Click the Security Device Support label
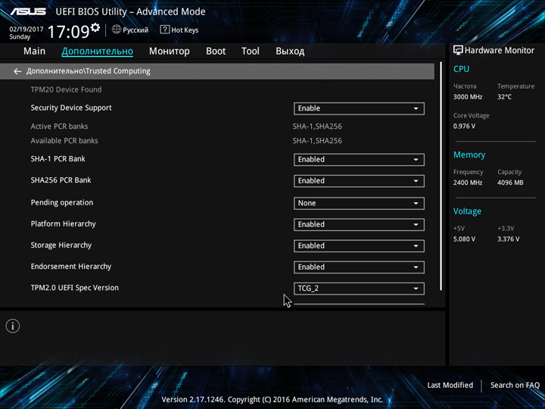This screenshot has height=409, width=545. (71, 108)
